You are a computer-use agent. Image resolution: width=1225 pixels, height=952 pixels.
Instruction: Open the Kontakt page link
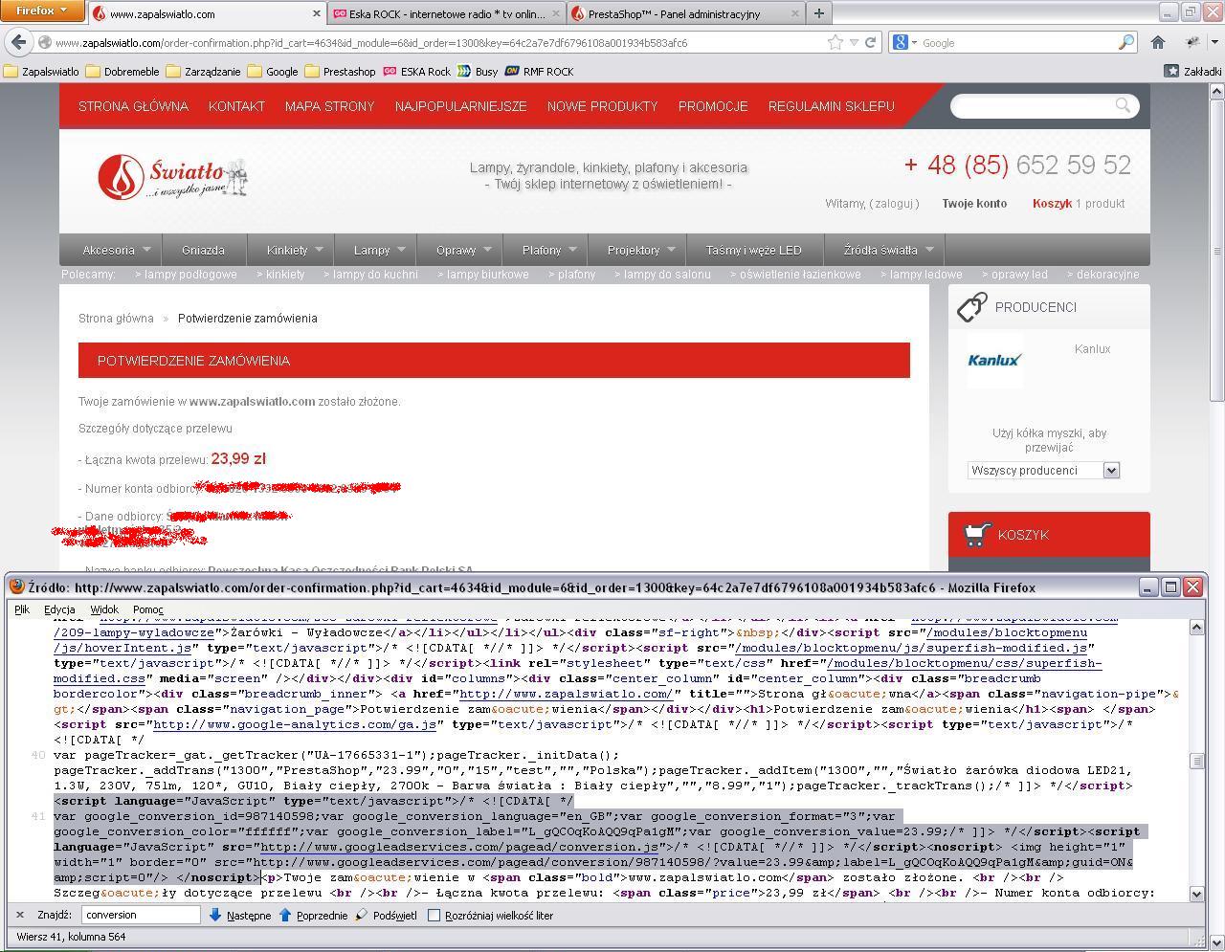tap(236, 106)
